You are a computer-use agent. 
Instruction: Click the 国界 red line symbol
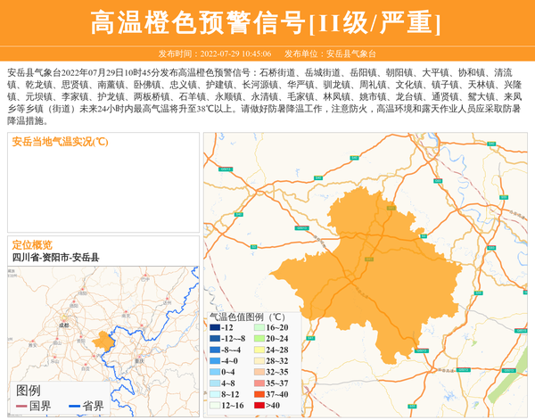click(20, 407)
